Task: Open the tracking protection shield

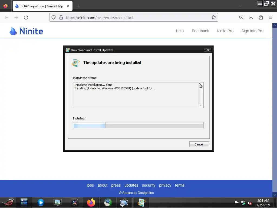Action: click(54, 18)
